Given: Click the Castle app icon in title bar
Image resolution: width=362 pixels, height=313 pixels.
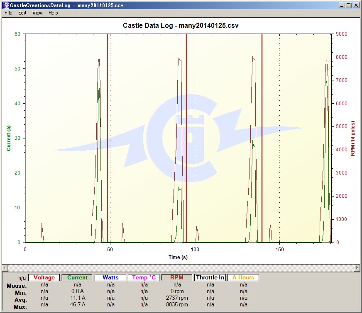Looking at the screenshot, I should 5,5.
